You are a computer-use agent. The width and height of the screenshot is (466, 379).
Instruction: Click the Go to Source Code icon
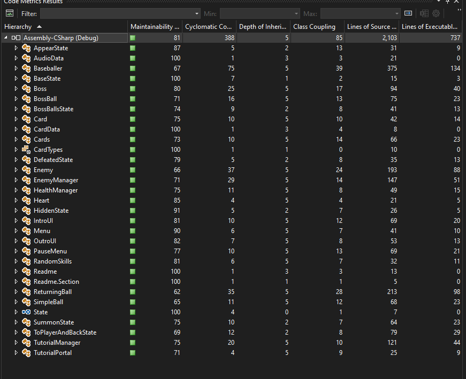click(x=408, y=13)
